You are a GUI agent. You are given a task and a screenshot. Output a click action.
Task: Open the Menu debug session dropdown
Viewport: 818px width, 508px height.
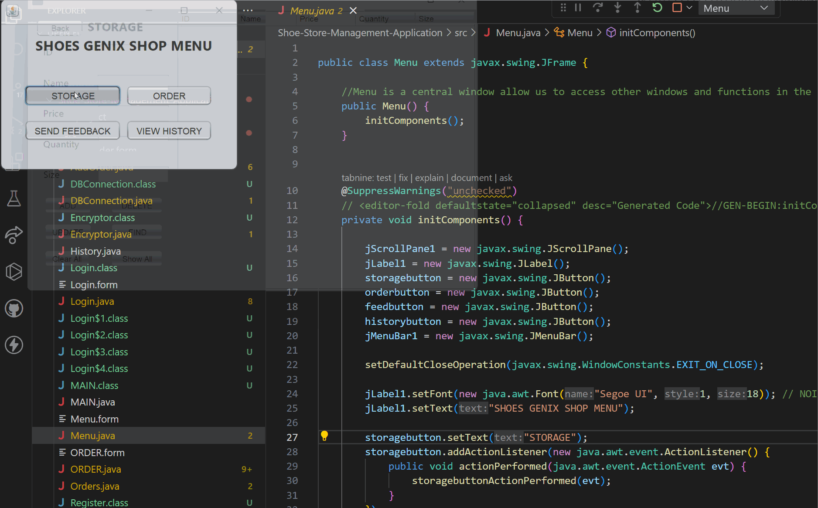736,8
